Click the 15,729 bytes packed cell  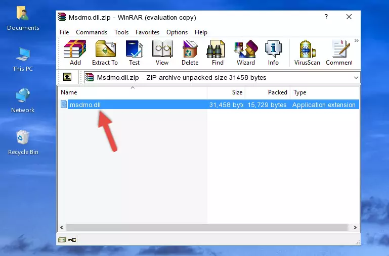click(267, 105)
